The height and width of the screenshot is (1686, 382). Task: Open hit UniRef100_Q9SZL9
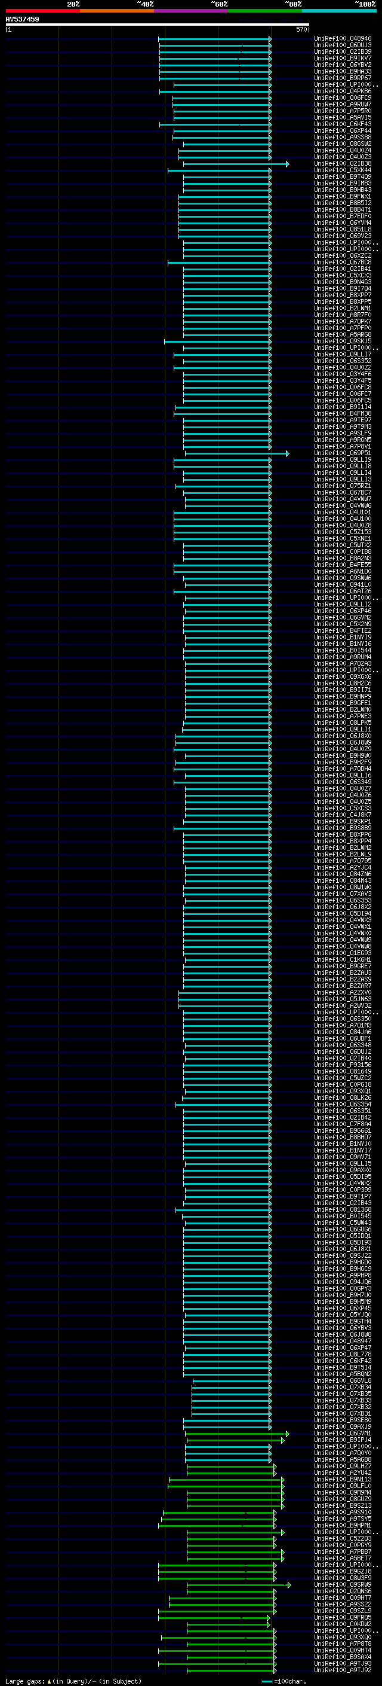point(343,1611)
